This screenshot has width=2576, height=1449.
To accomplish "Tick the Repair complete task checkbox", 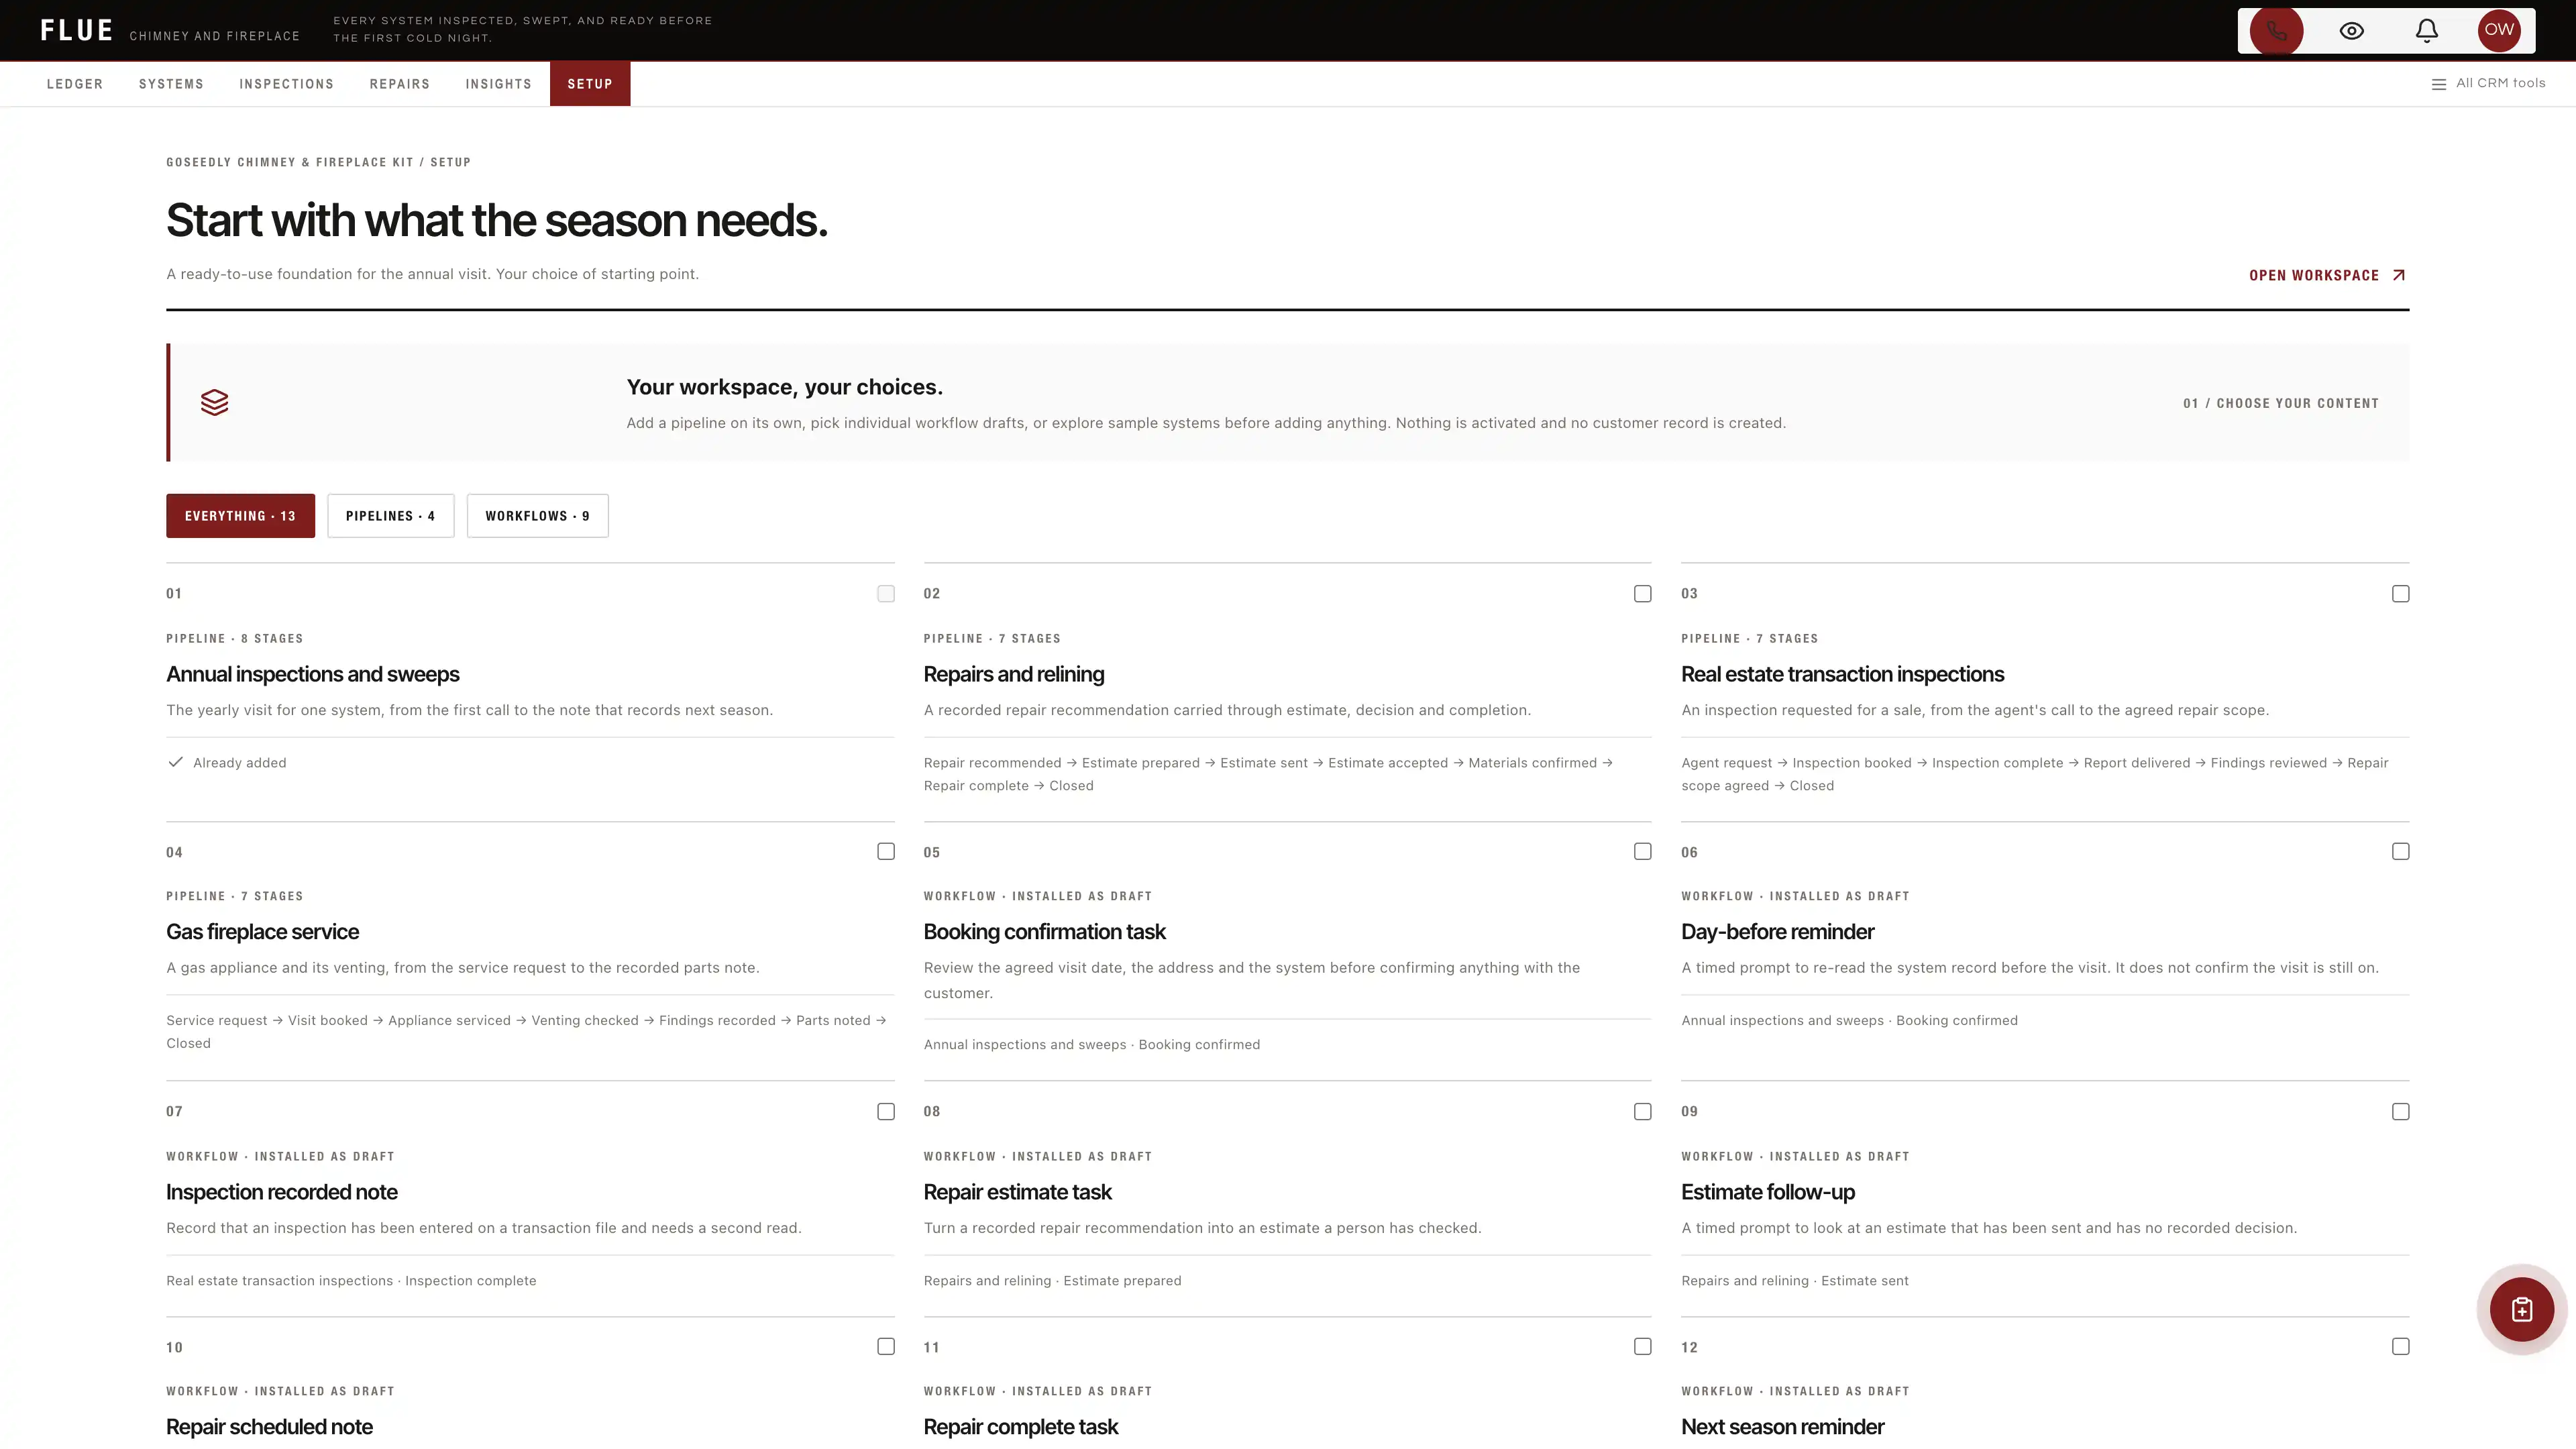I will coord(1643,1347).
